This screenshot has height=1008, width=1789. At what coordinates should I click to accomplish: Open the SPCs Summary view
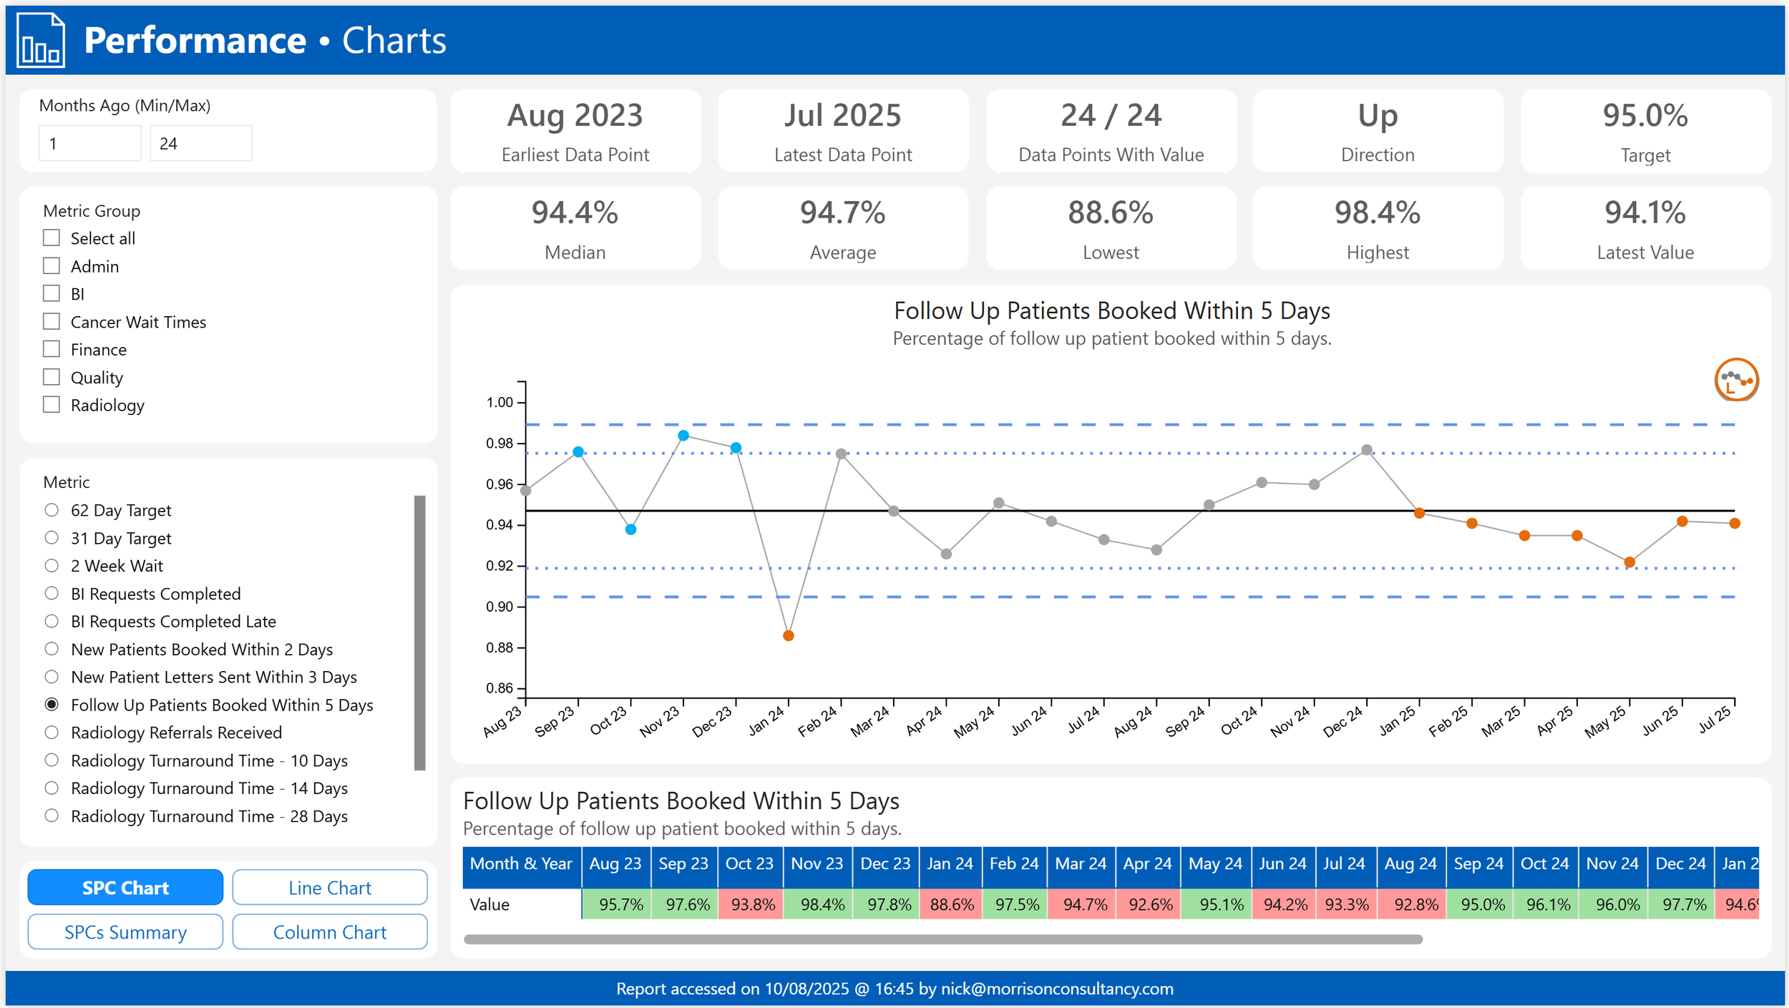tap(125, 931)
